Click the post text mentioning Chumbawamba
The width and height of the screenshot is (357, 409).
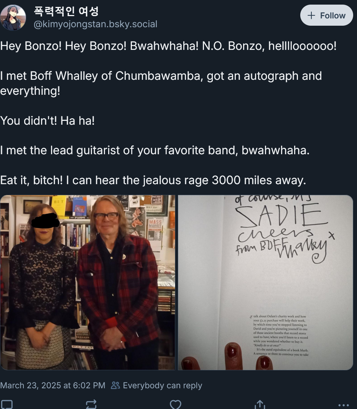click(x=161, y=83)
